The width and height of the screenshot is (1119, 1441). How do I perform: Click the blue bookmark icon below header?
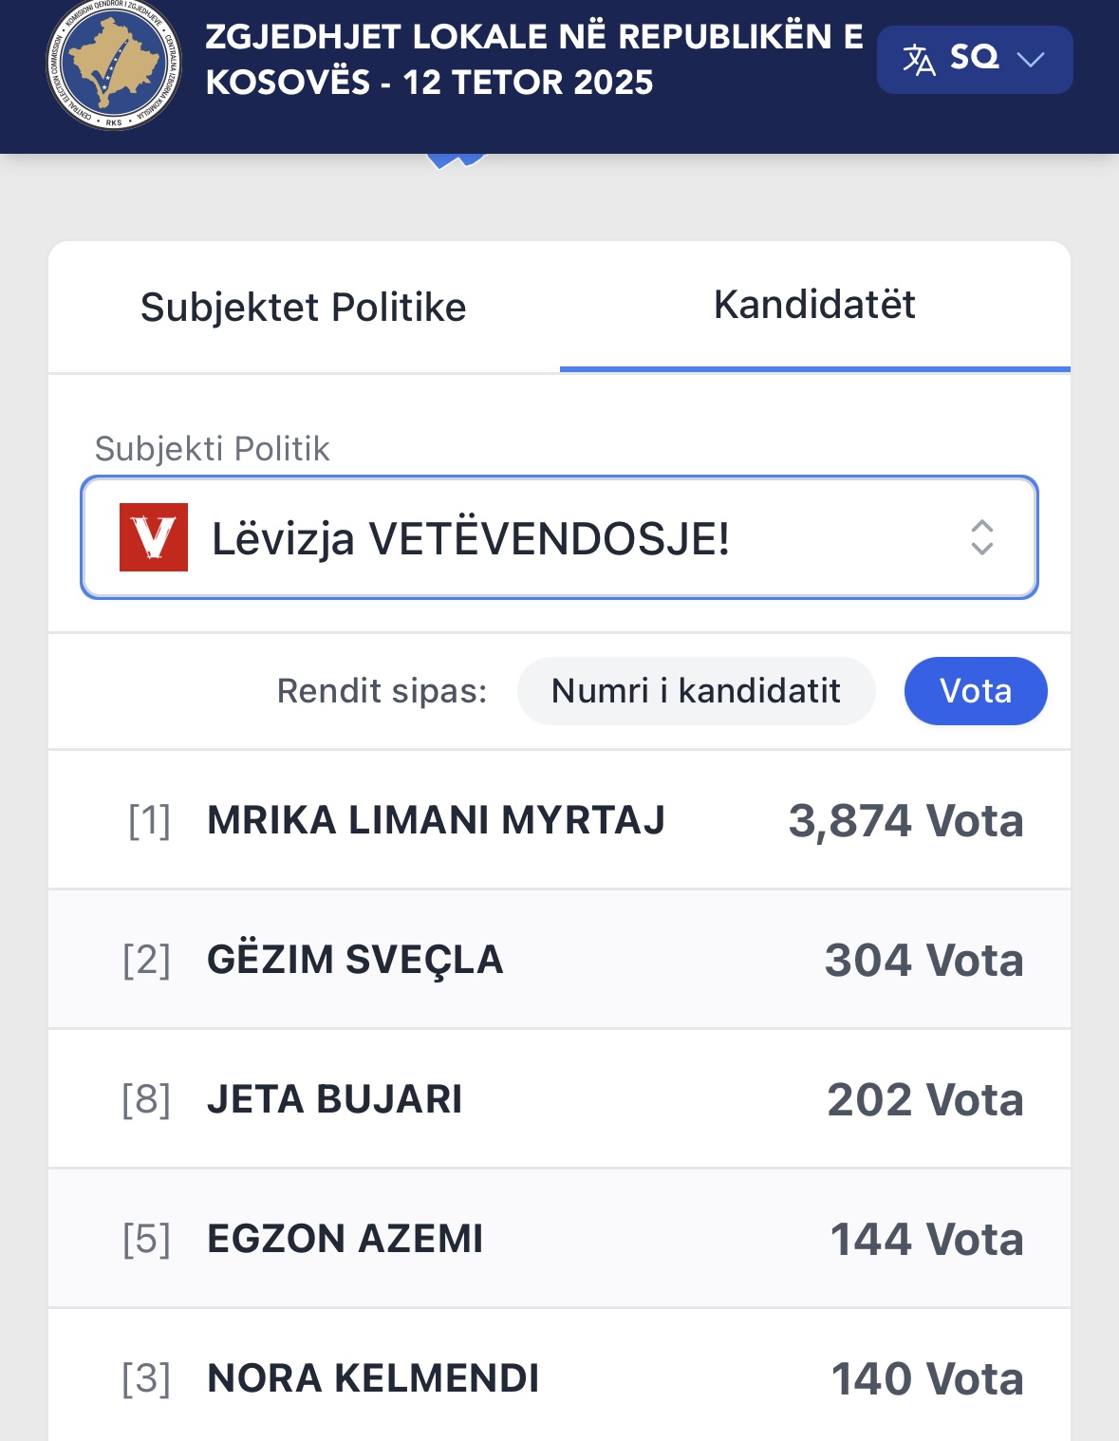[x=457, y=160]
